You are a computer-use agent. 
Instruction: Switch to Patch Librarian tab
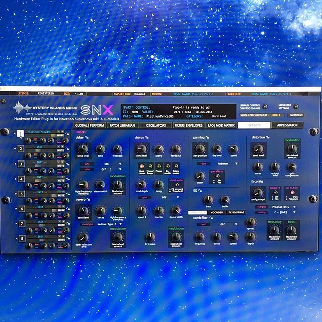(122, 125)
